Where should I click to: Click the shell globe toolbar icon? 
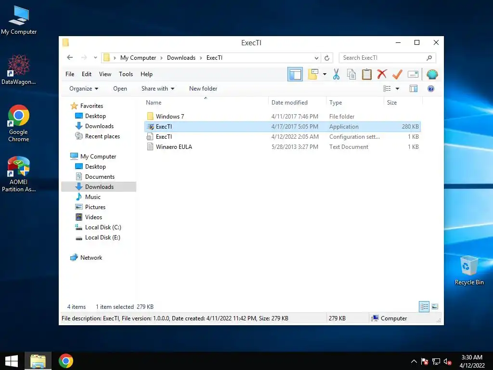432,75
